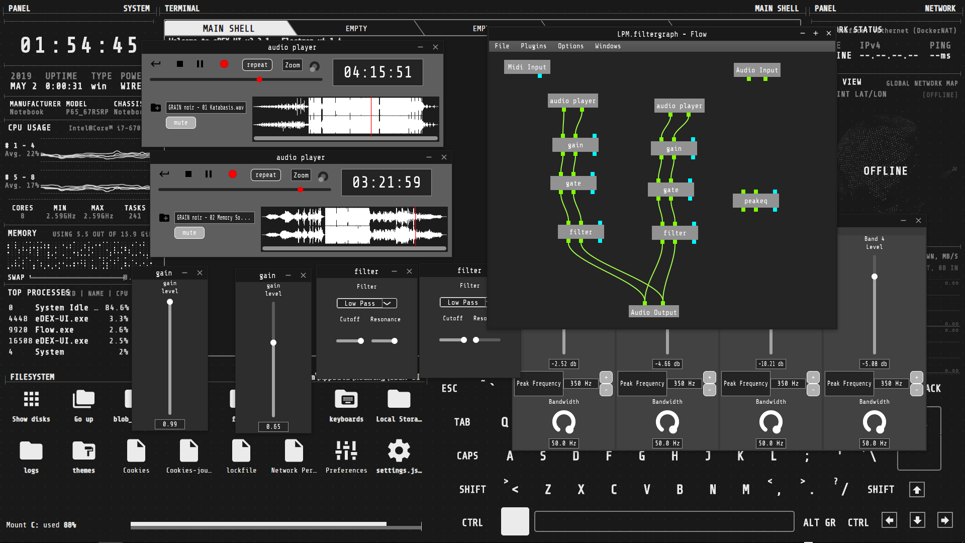The width and height of the screenshot is (965, 543).
Task: Click the Audio Output node in filtergraph
Action: pyautogui.click(x=653, y=312)
